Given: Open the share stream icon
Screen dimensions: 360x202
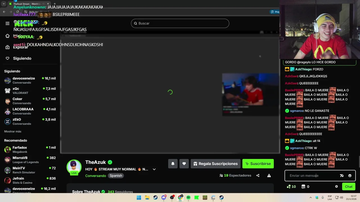Looking at the screenshot, I should click(258, 176).
